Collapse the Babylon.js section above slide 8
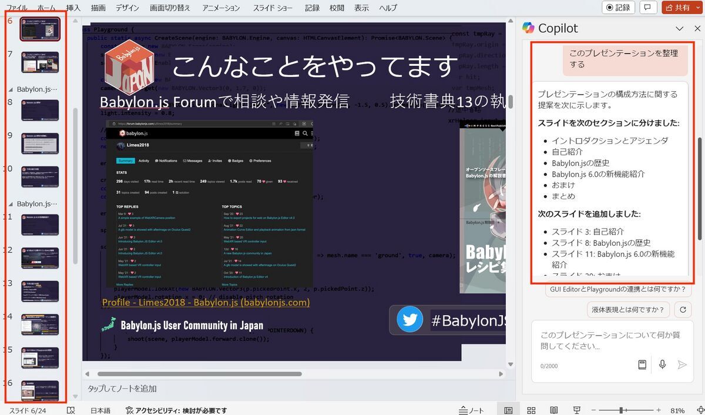 tap(11, 89)
